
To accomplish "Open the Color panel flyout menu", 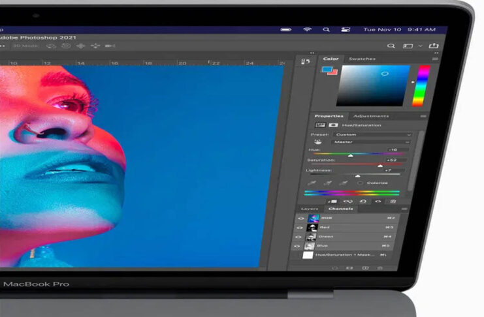I will 435,59.
